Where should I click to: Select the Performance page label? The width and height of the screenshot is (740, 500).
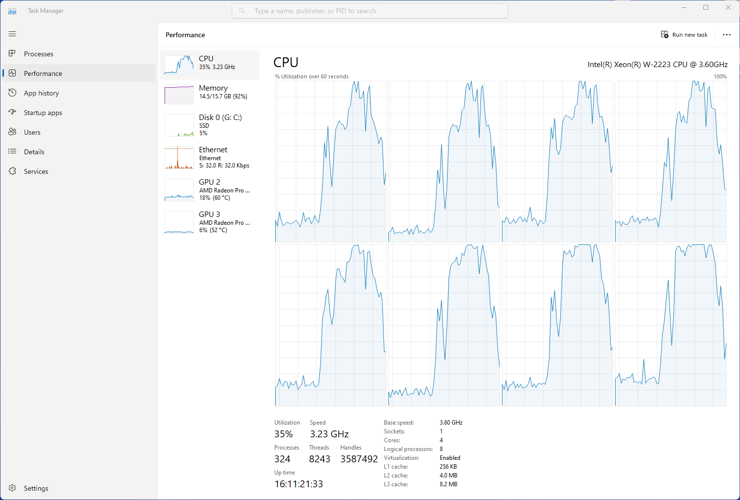(43, 73)
